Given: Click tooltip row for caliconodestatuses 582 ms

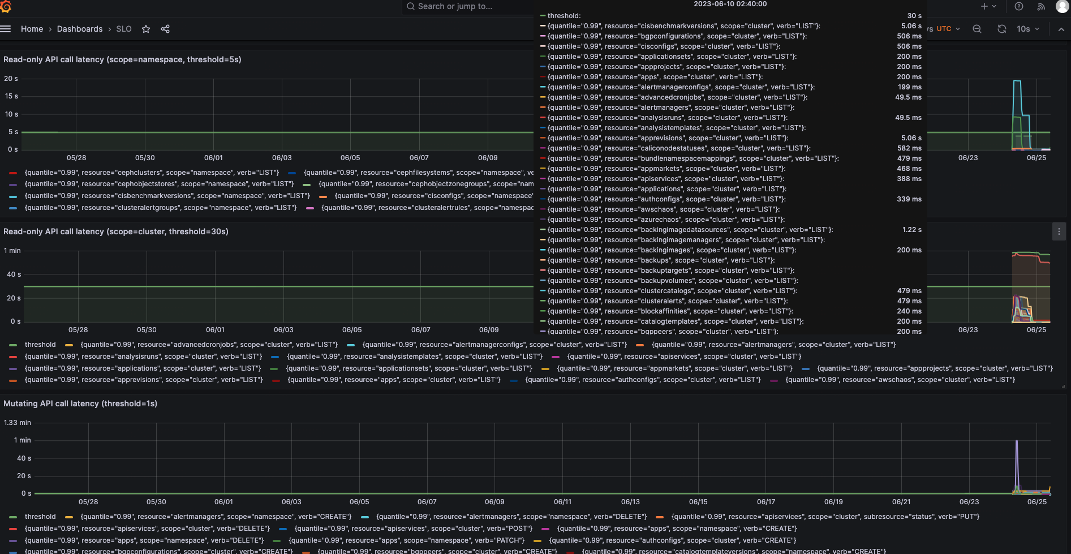Looking at the screenshot, I should coord(731,148).
